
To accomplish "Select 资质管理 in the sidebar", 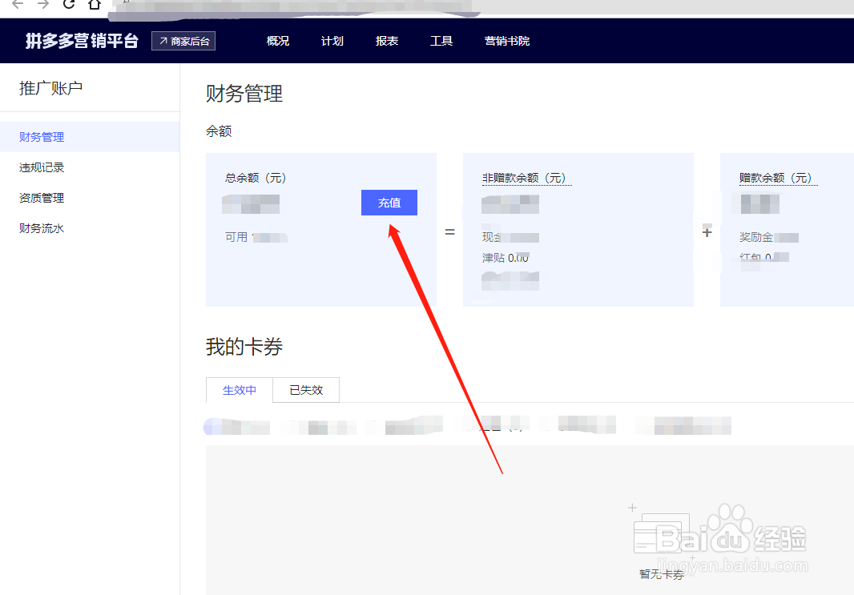I will tap(90, 198).
